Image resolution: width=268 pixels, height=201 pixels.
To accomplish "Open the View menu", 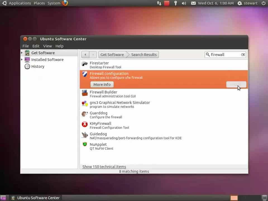I will (47, 46).
